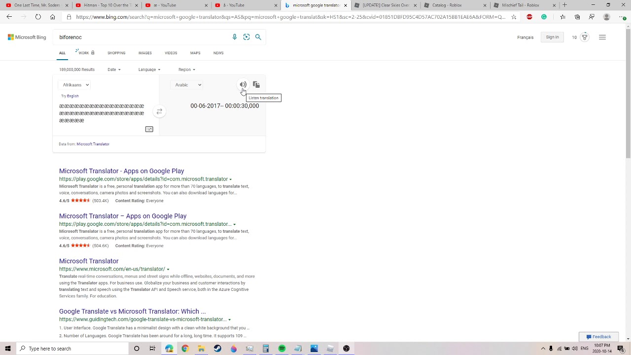631x355 pixels.
Task: Click the Windows taskbar search box
Action: (72, 349)
